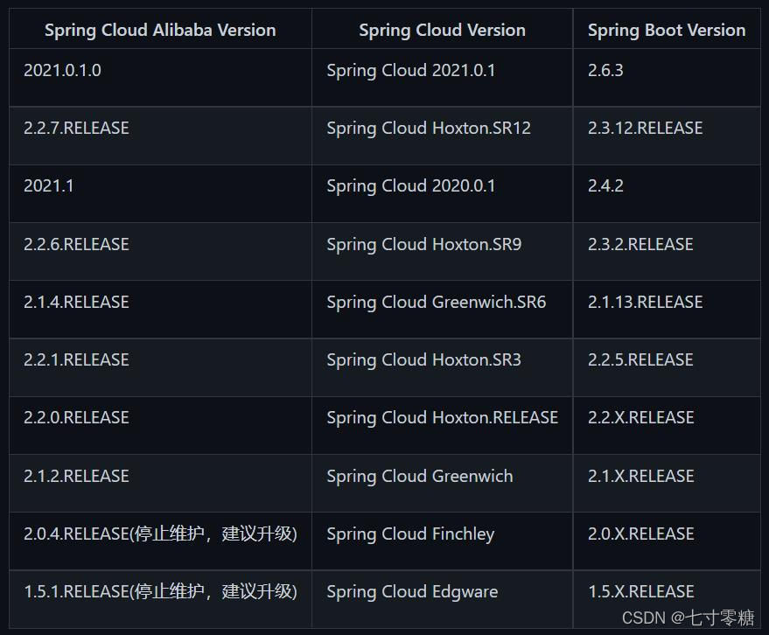The image size is (769, 635).
Task: Click the CSDN author watermark text
Action: click(x=688, y=618)
